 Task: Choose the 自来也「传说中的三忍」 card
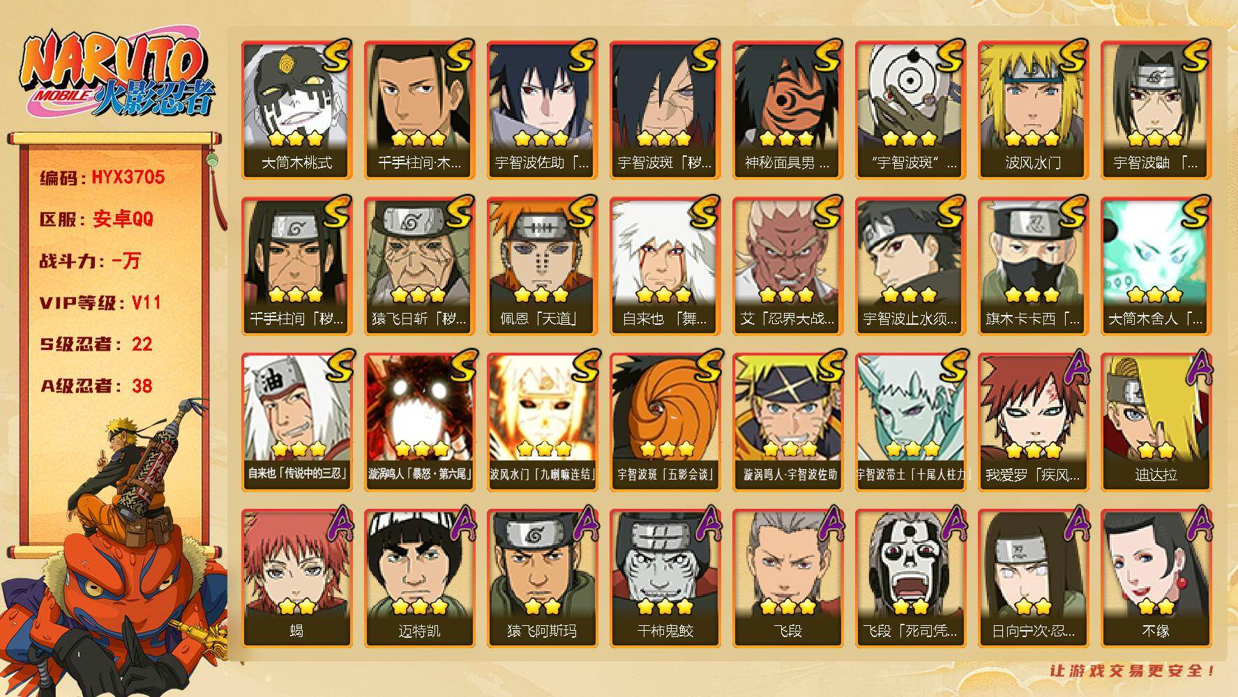tap(296, 422)
